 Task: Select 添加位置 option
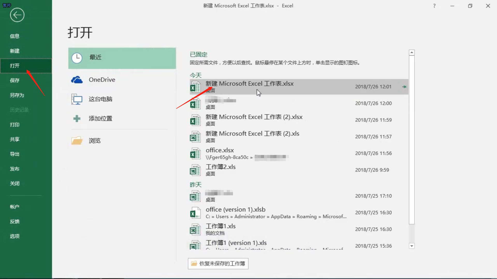click(x=122, y=119)
